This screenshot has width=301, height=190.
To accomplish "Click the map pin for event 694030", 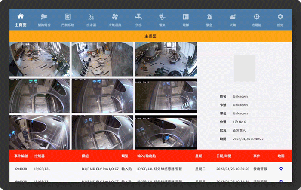I will [x=281, y=169].
